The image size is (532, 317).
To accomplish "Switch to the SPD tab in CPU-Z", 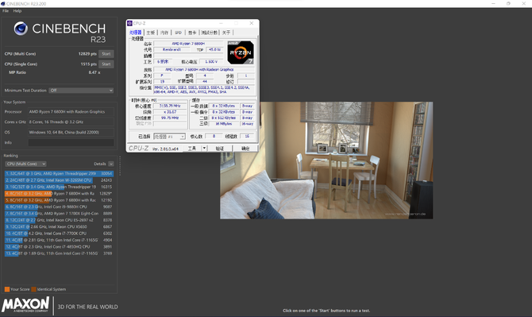I will coord(178,33).
